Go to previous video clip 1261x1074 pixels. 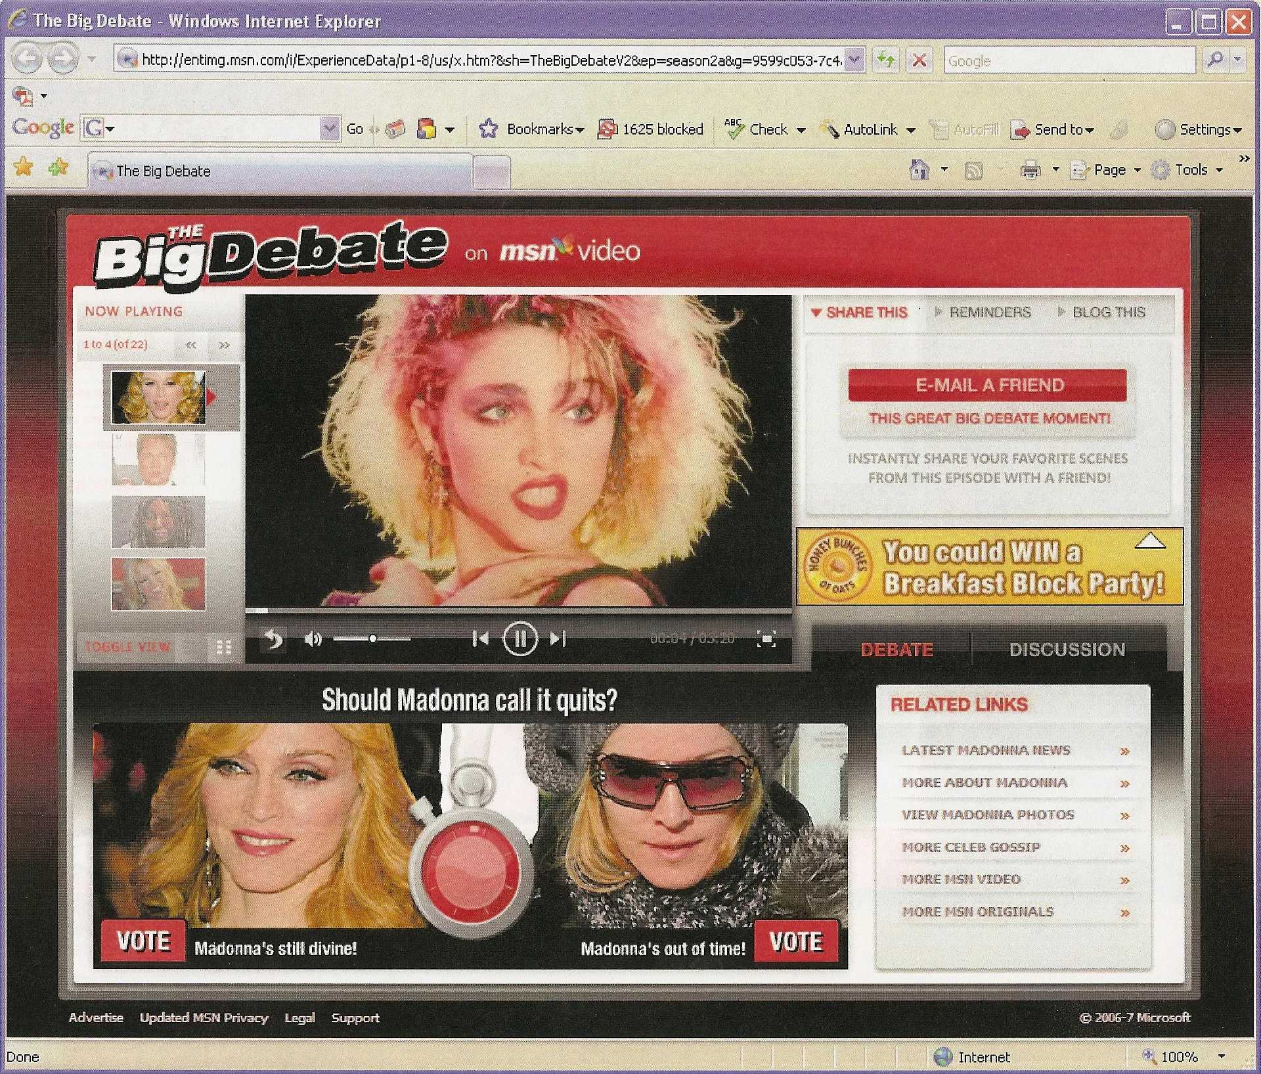[x=480, y=638]
